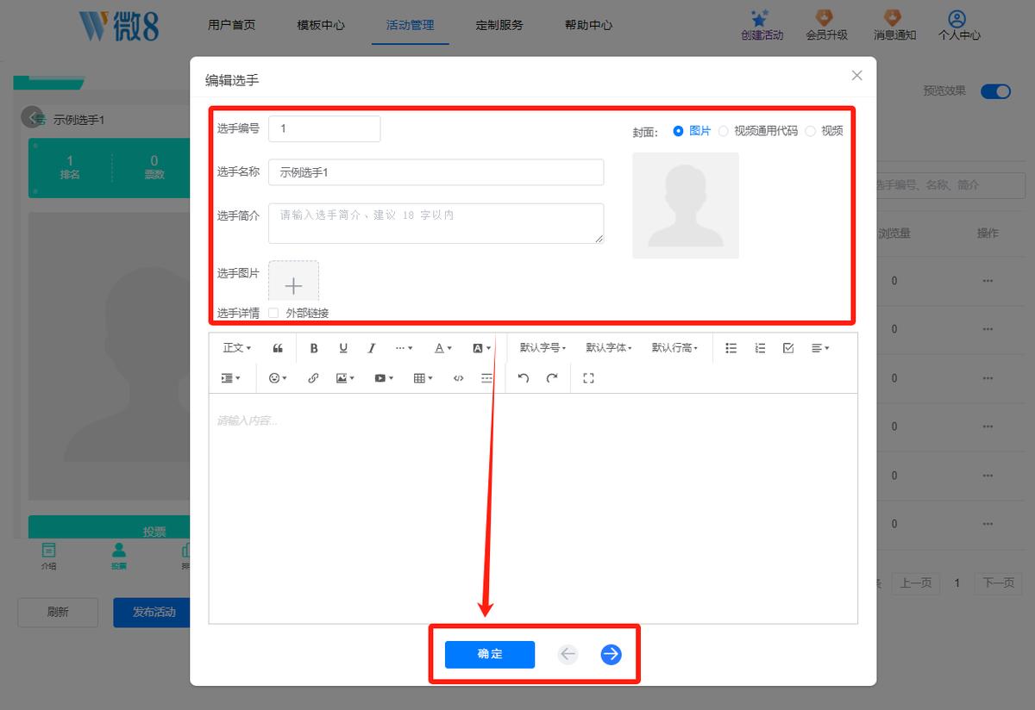This screenshot has width=1035, height=710.
Task: Select 视频通用代码 as the cover type
Action: (758, 131)
